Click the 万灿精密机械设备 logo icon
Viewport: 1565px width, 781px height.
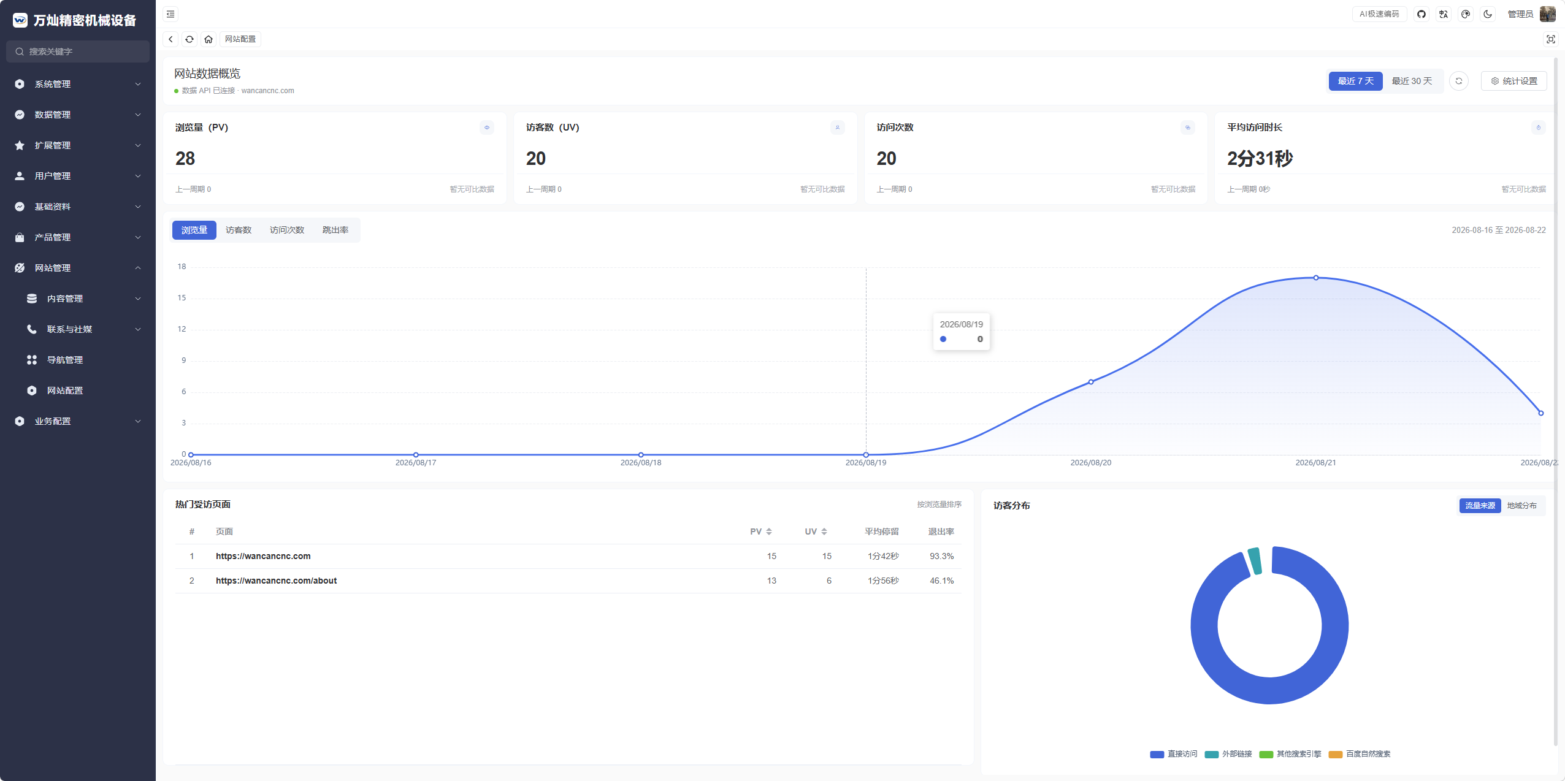20,20
